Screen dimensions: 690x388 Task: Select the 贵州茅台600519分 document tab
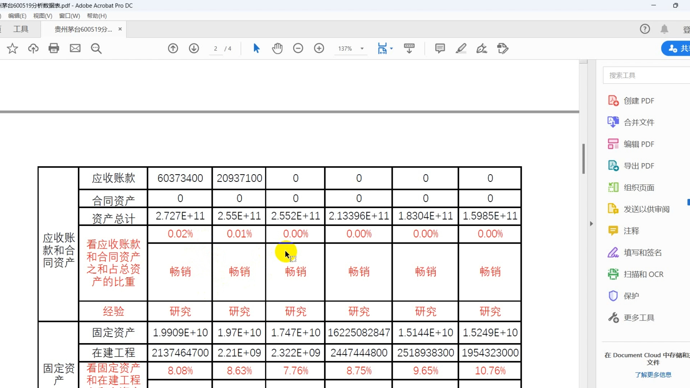(x=83, y=29)
